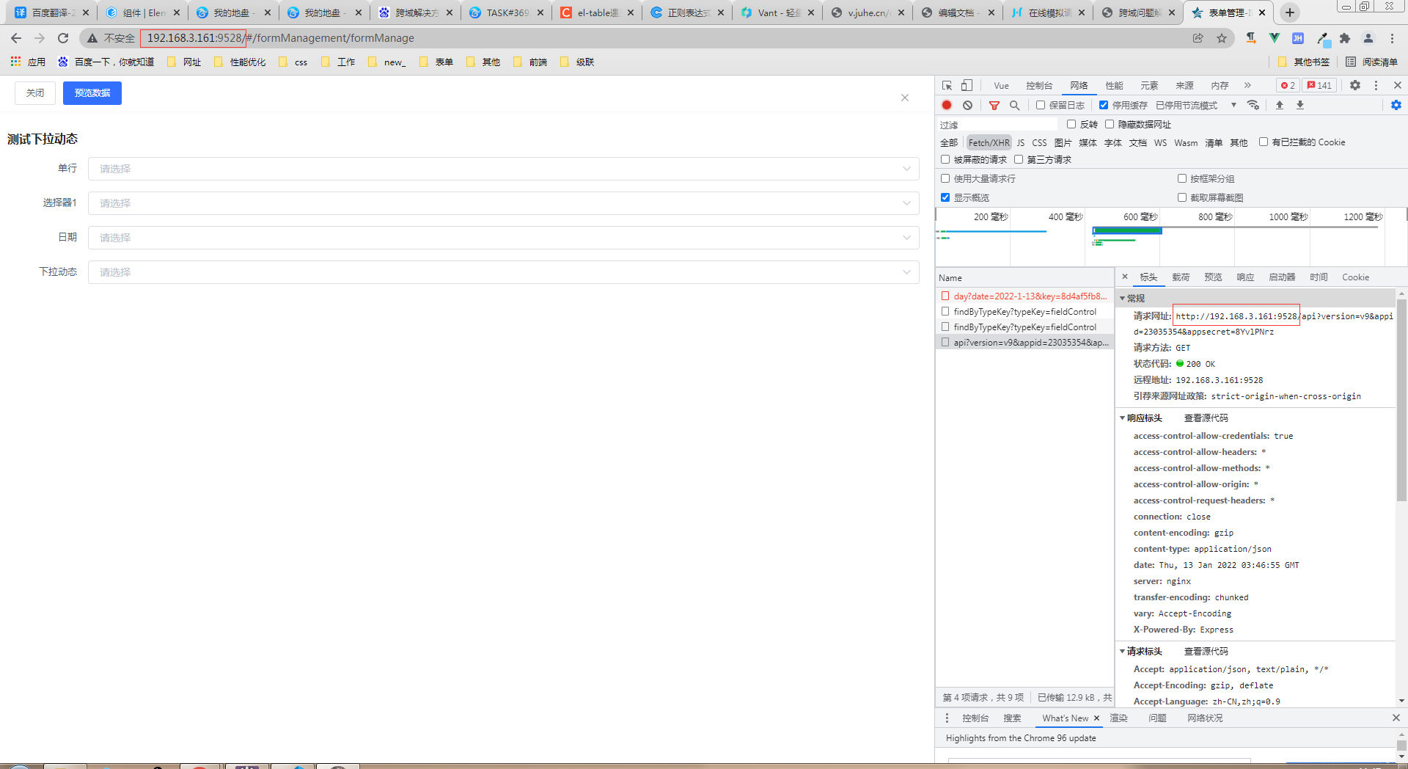Toggle the device toolbar icon

967,85
